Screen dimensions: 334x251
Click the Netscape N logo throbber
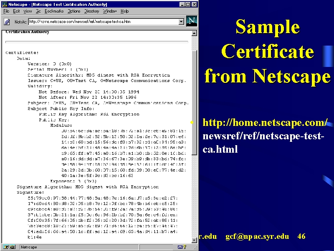tap(192, 21)
